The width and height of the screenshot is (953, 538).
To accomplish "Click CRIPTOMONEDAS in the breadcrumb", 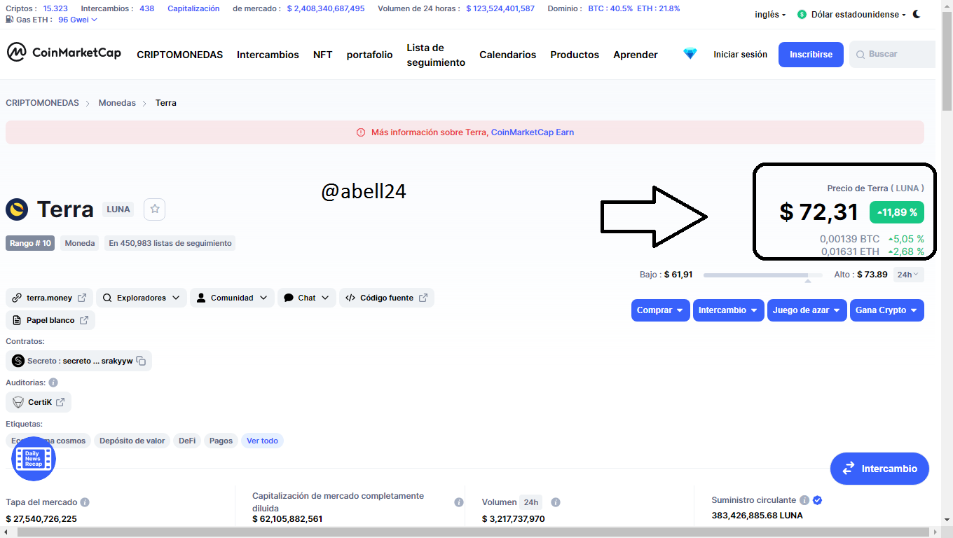I will coord(42,103).
